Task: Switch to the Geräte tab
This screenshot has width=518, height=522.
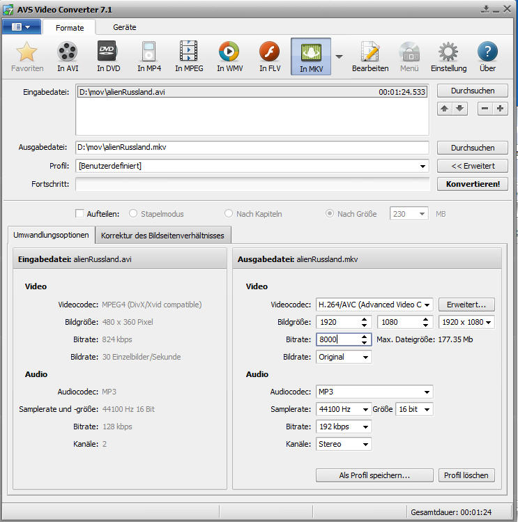Action: (125, 27)
